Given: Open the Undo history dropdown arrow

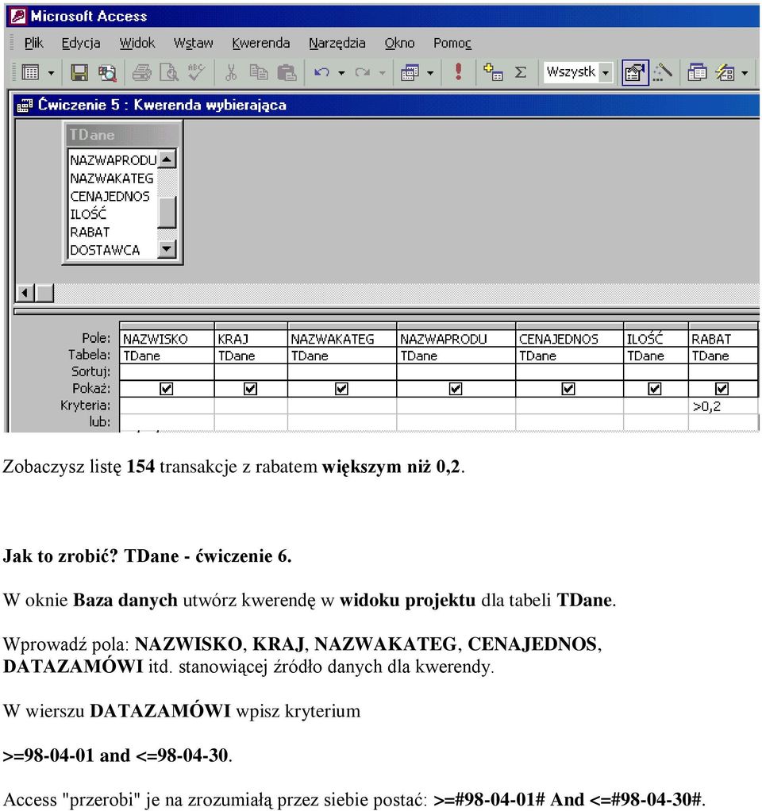Looking at the screenshot, I should [341, 73].
